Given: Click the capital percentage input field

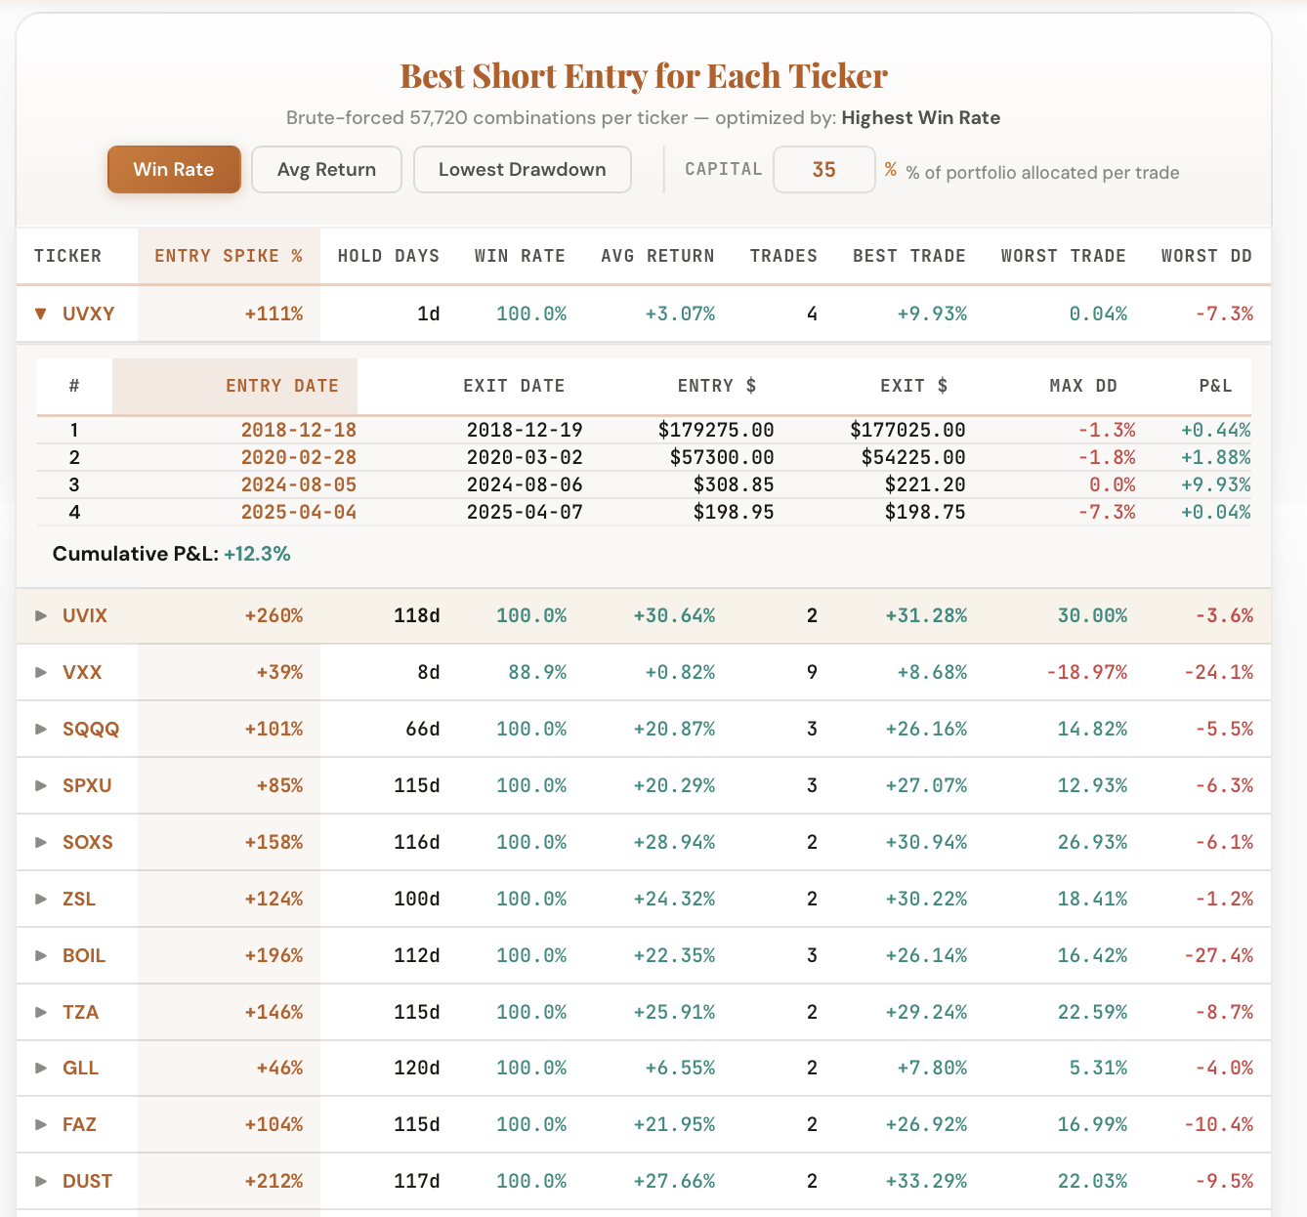Looking at the screenshot, I should [x=823, y=170].
